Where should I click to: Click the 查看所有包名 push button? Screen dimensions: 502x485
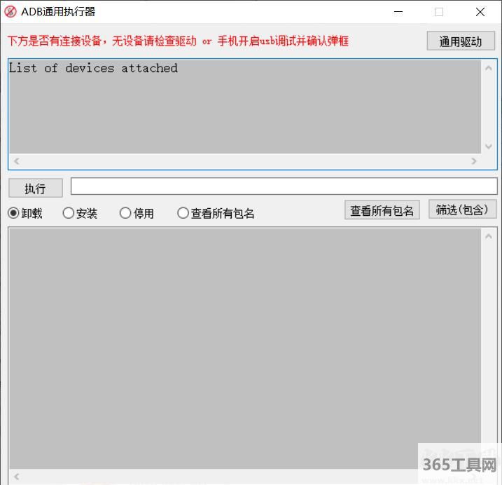382,210
